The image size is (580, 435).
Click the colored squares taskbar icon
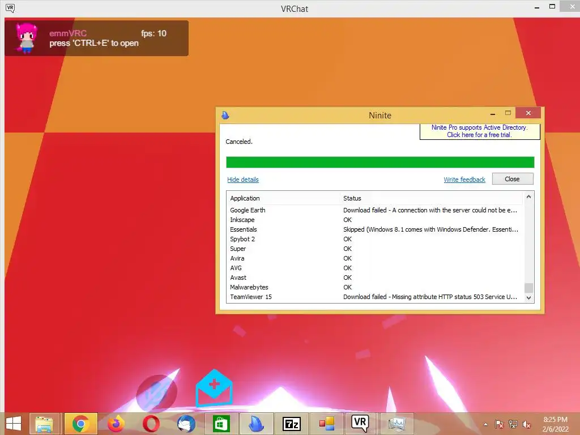pyautogui.click(x=327, y=424)
